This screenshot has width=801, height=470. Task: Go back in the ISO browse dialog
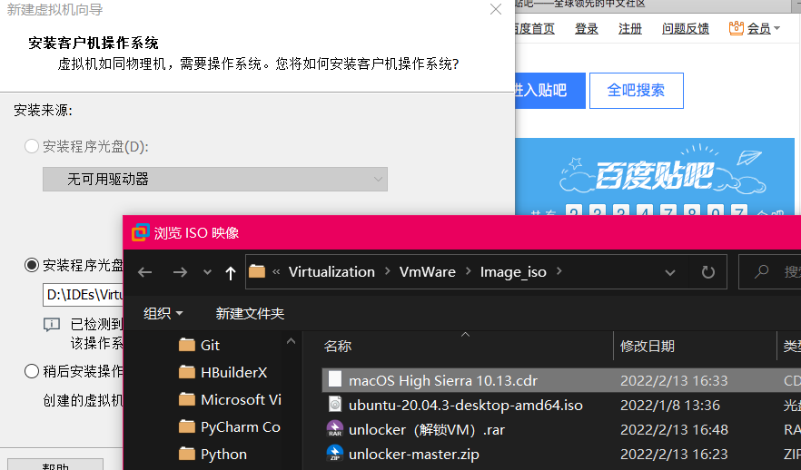(145, 272)
